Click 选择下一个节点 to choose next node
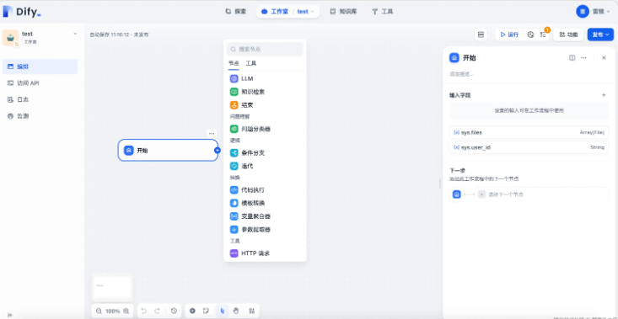 coord(541,194)
